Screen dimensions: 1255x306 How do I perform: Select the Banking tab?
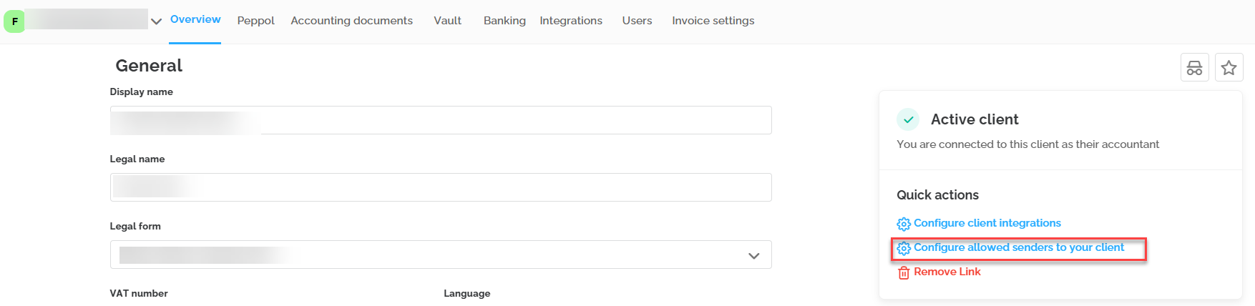pos(504,21)
